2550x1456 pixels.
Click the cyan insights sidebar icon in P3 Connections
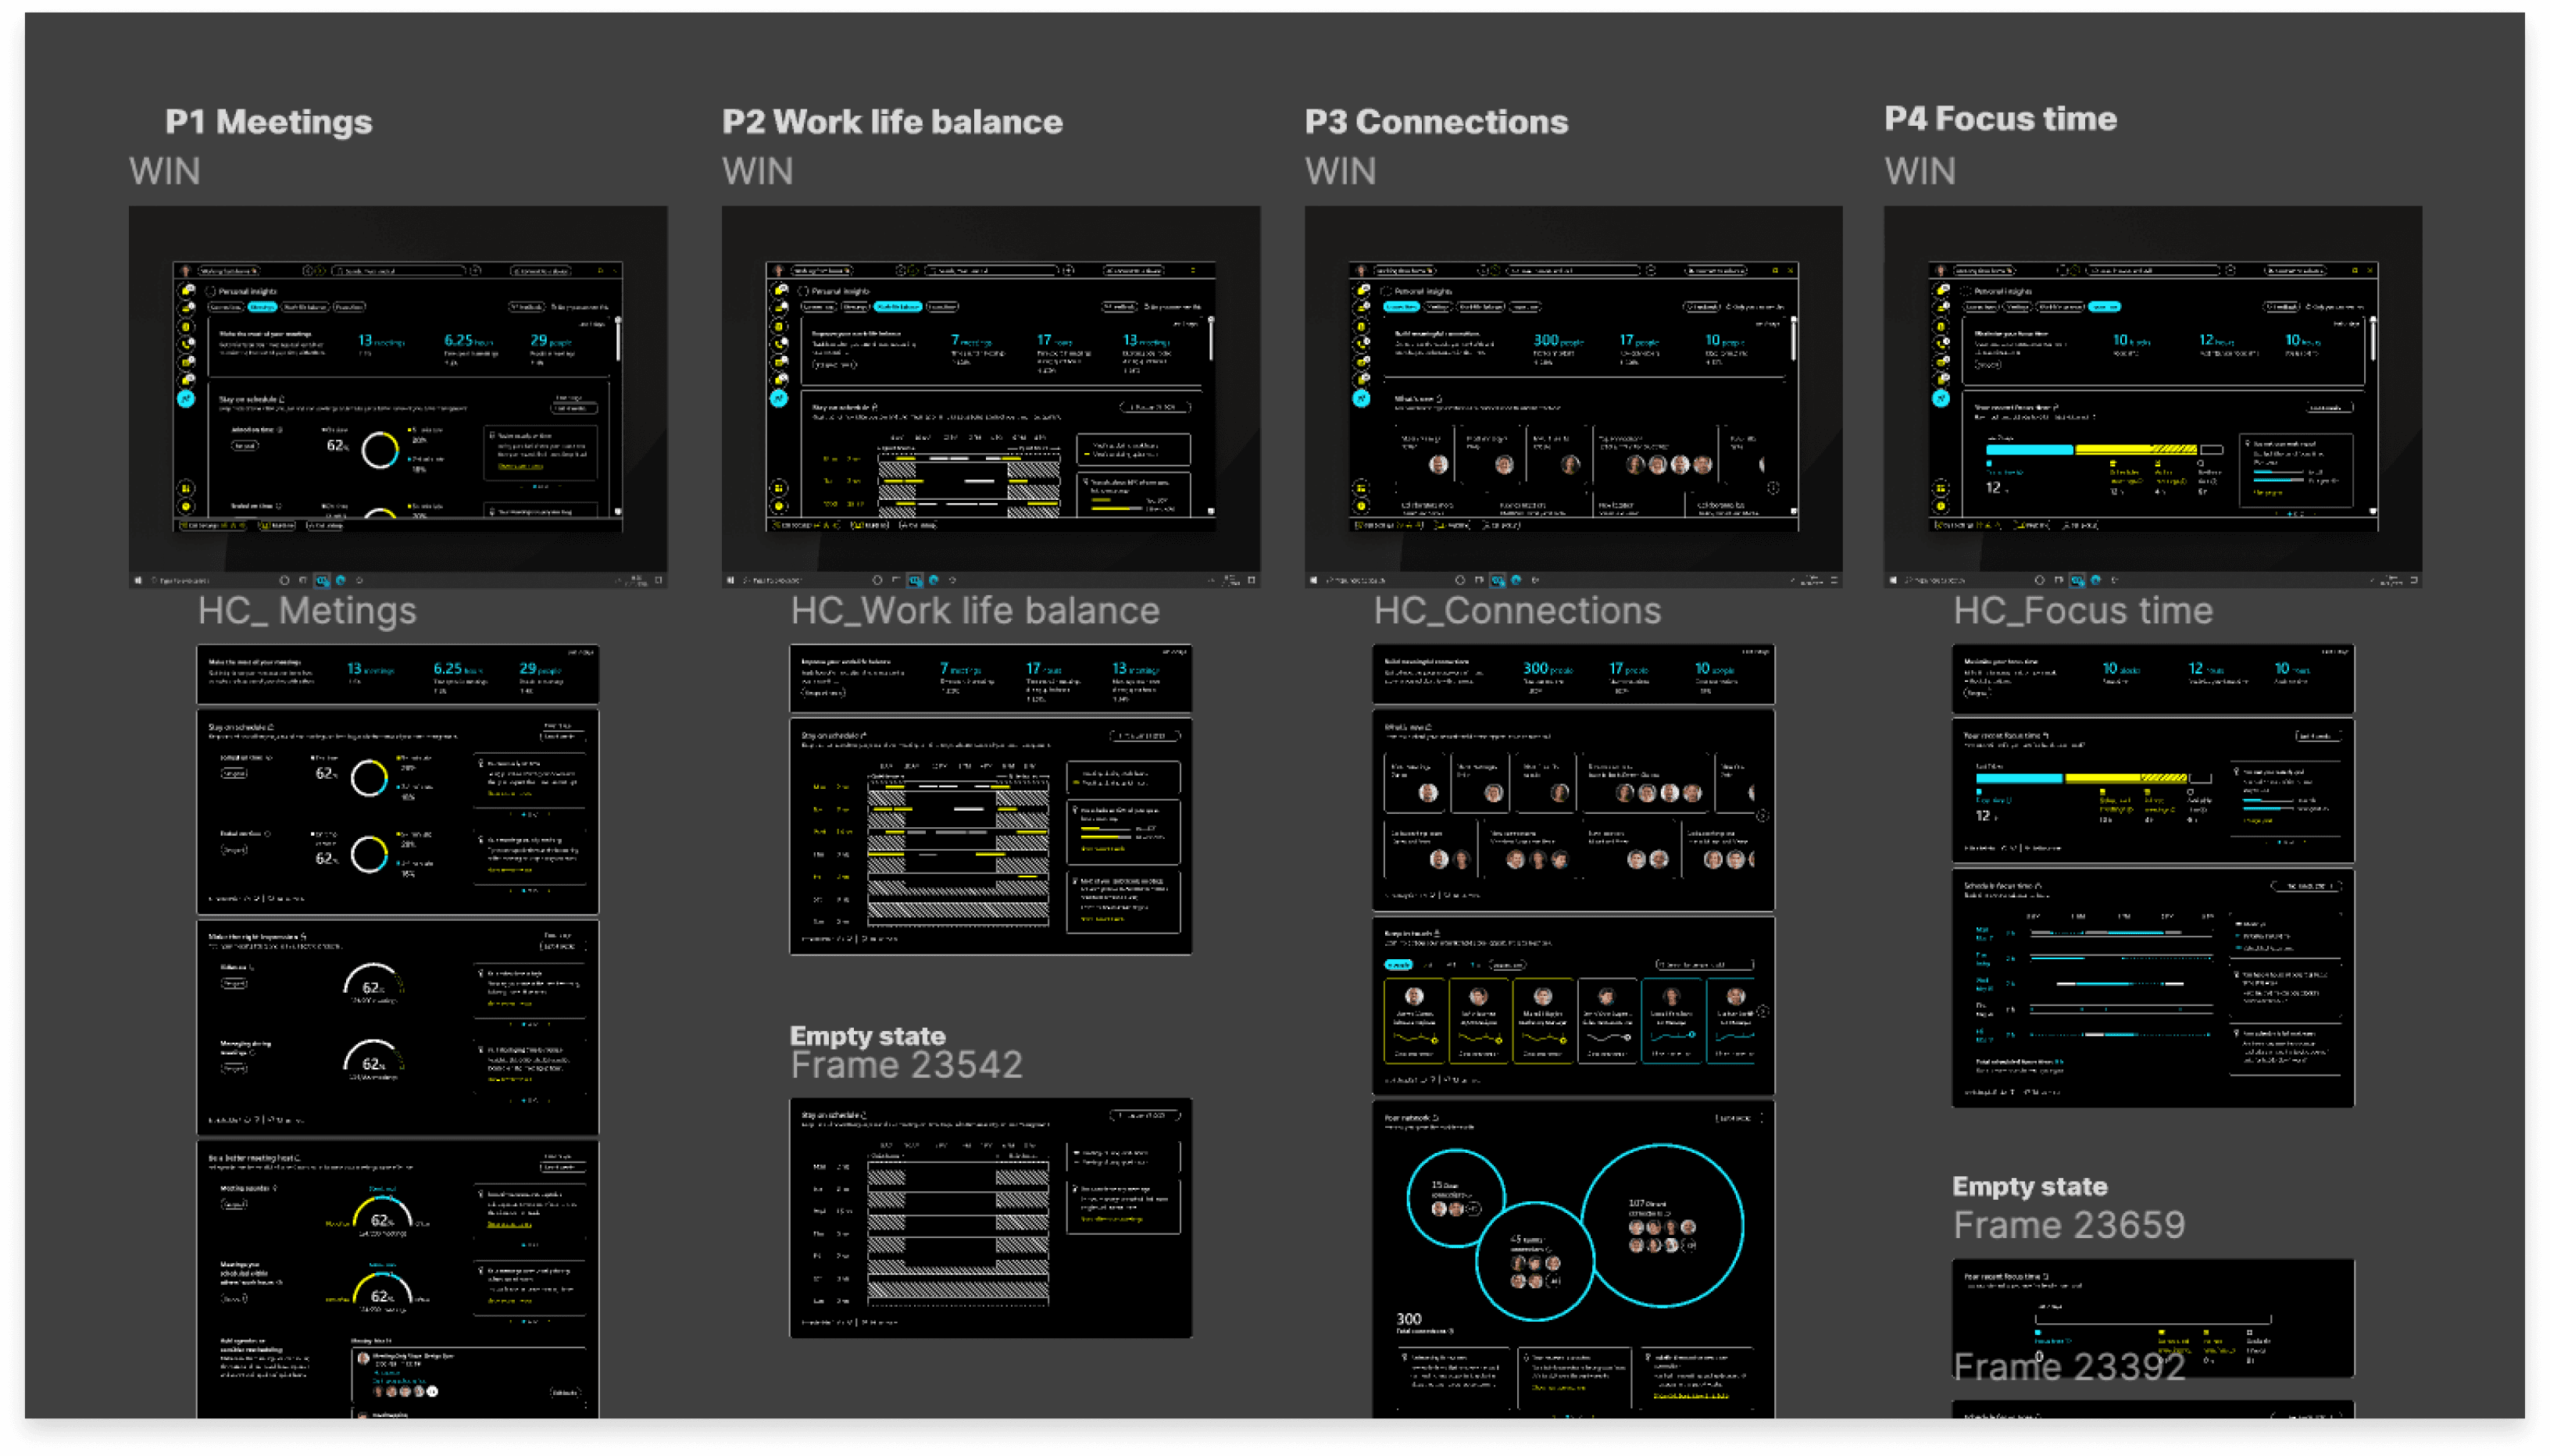[1361, 398]
